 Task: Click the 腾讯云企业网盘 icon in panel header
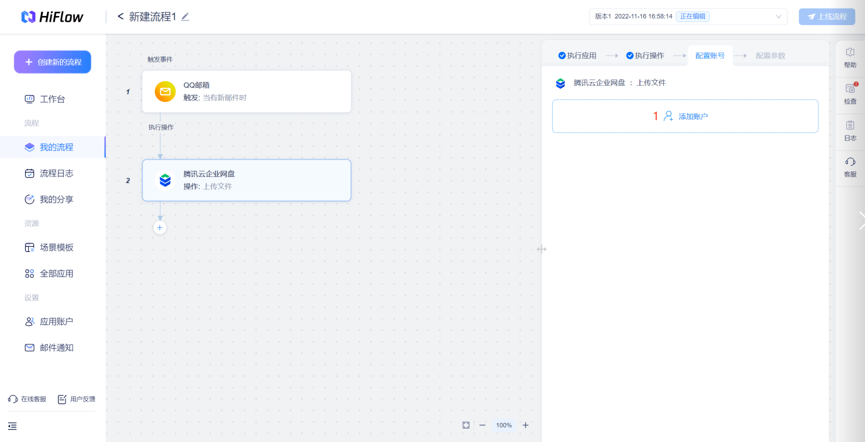point(561,83)
